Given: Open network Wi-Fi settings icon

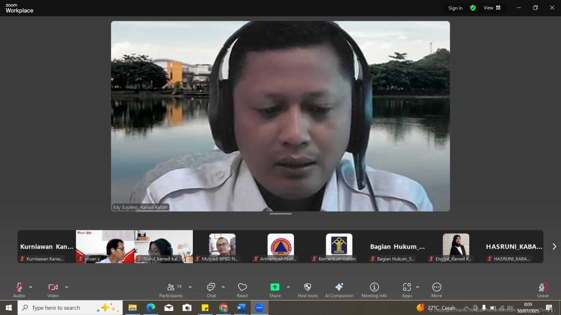Looking at the screenshot, I should (502, 308).
